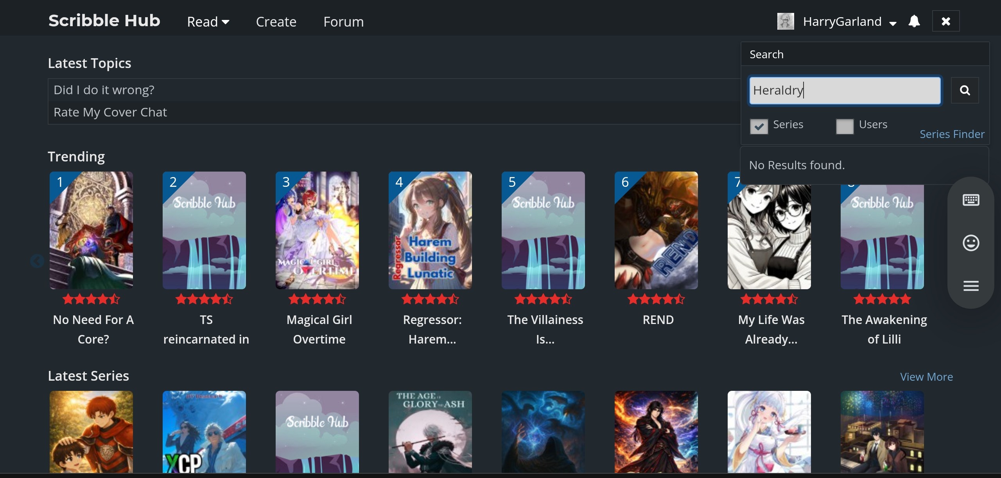Click the search magnifier button

[x=965, y=91]
